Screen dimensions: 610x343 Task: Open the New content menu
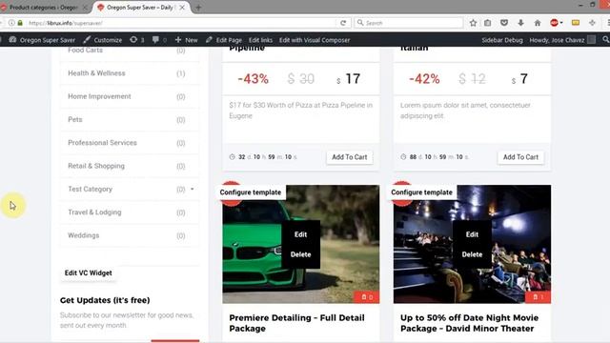click(x=187, y=40)
